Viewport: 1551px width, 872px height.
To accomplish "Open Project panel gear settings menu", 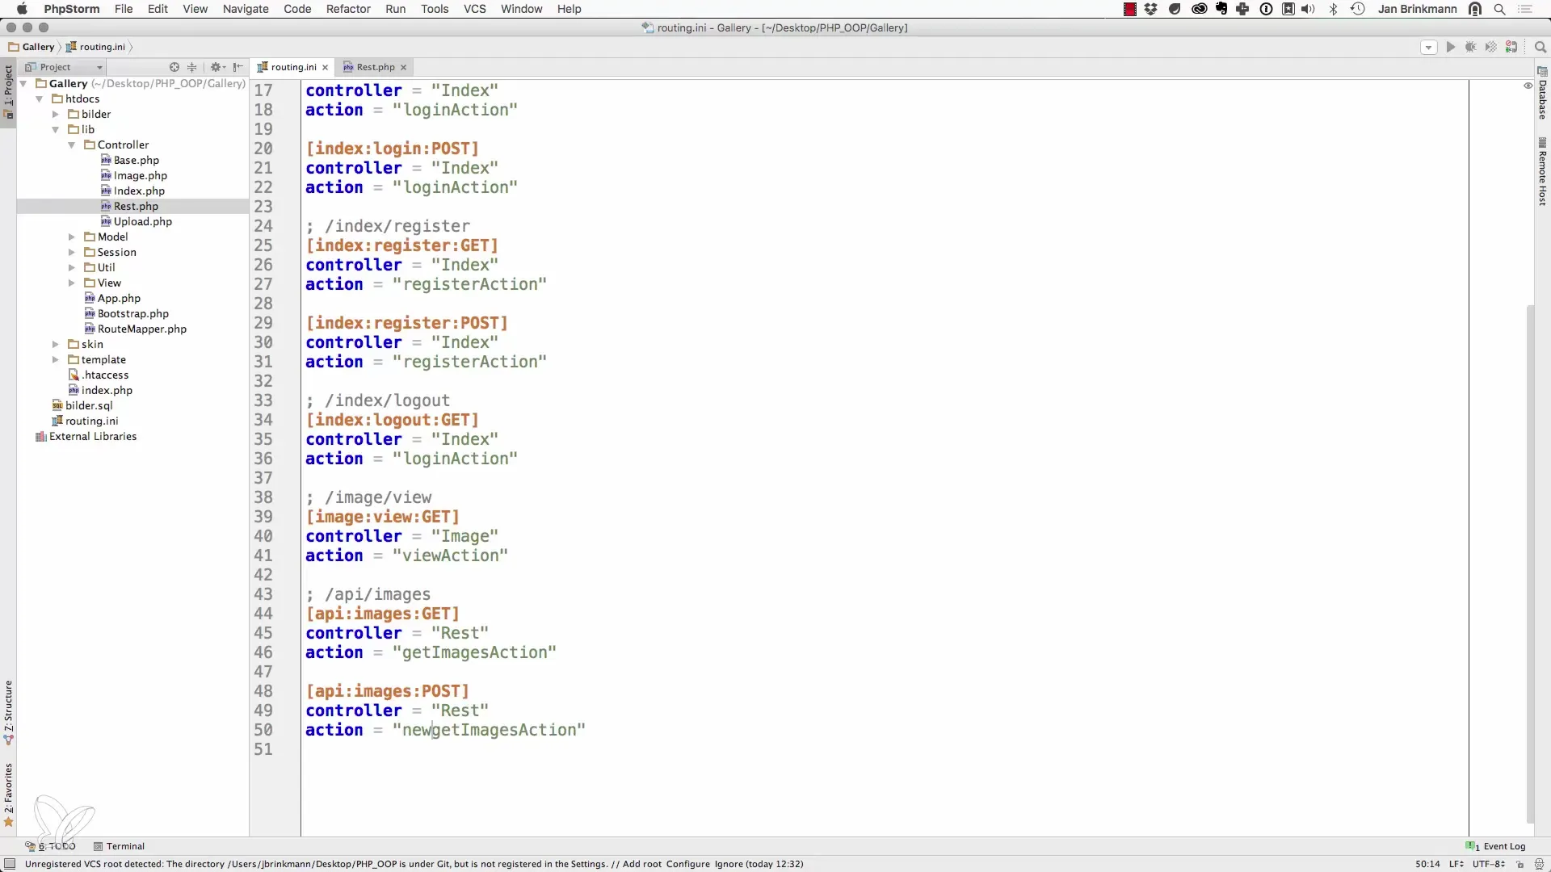I will [216, 67].
